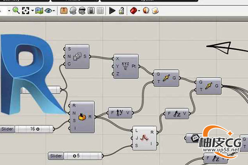Click the slider track showing value 16
The width and height of the screenshot is (248, 165).
34,129
